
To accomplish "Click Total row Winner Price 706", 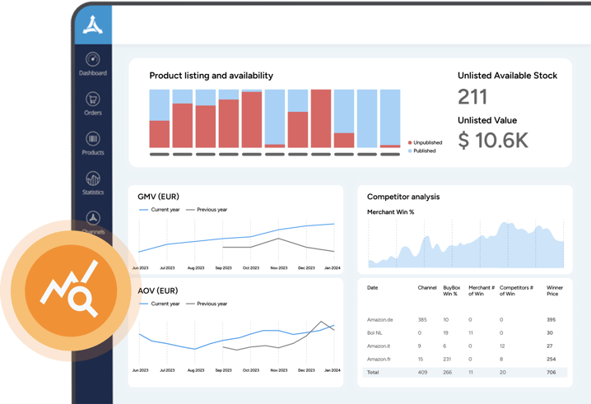I will pyautogui.click(x=551, y=373).
